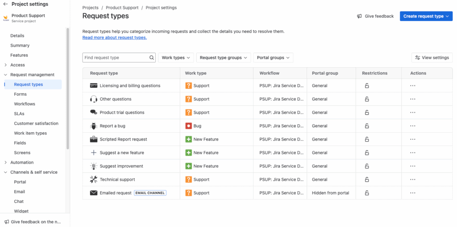The image size is (457, 227).
Task: Expand the Access section in sidebar
Action: coord(5,65)
